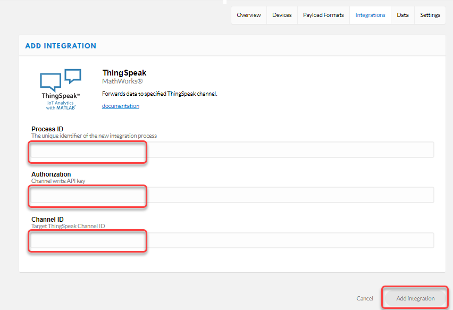Image resolution: width=453 pixels, height=310 pixels.
Task: Focus the Process ID input field
Action: (x=232, y=150)
